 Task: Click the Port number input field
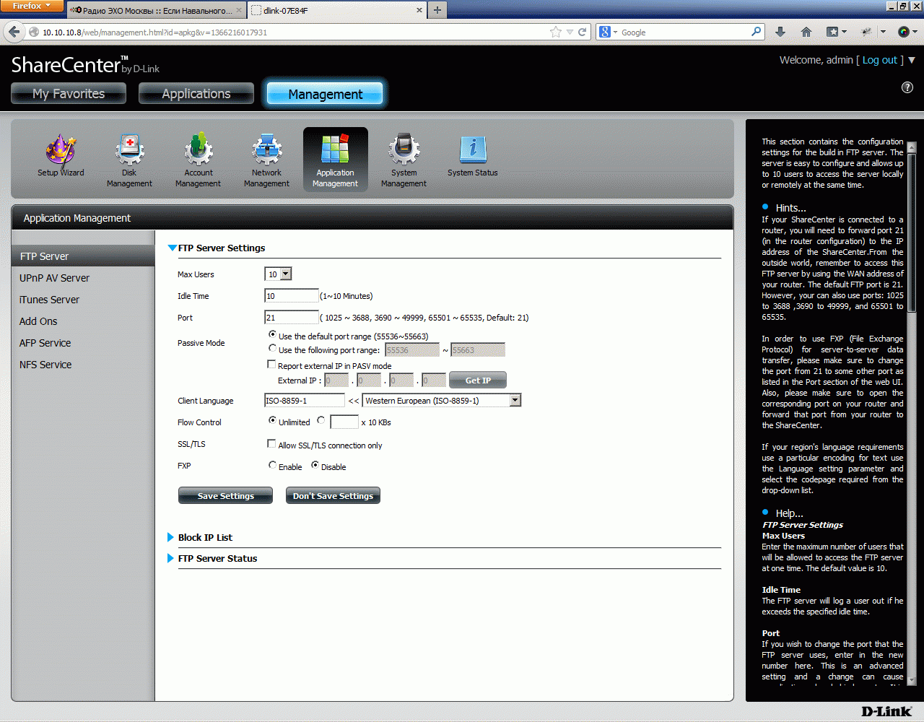(292, 318)
